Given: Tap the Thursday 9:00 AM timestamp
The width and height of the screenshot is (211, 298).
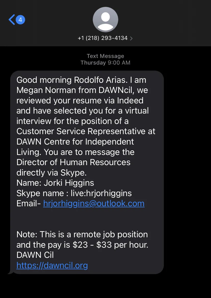Looking at the screenshot, I should [106, 63].
